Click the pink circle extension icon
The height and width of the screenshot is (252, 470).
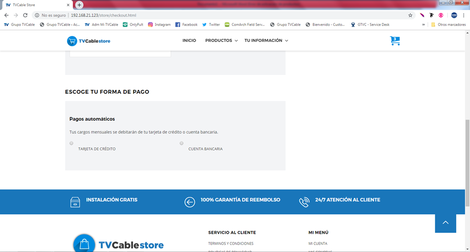[x=441, y=15]
